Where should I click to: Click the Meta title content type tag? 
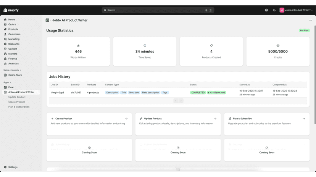[x=134, y=93]
